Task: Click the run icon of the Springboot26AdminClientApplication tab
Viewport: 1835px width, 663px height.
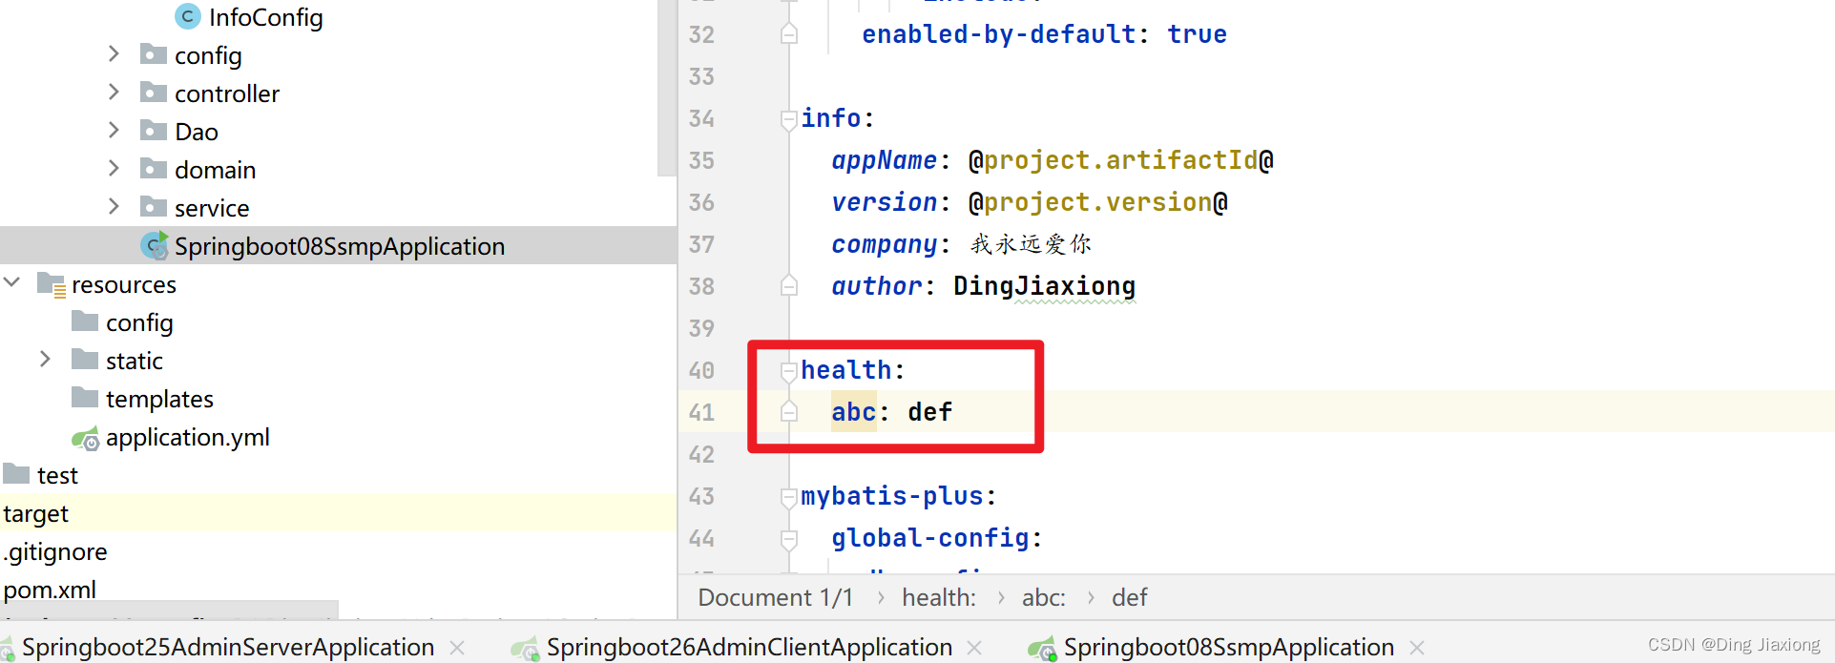Action: tap(525, 649)
